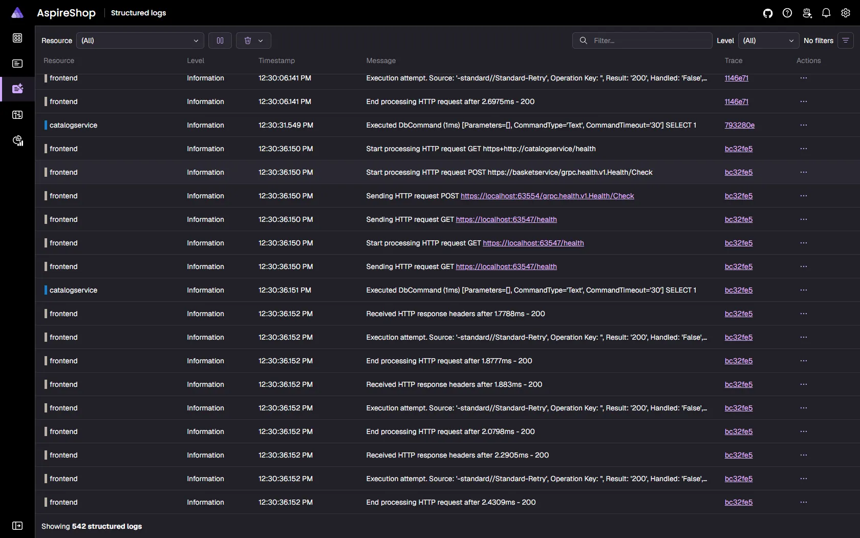The image size is (860, 538).
Task: Select 'Start processing HTTP request POST https://basketservice' message
Action: click(509, 172)
